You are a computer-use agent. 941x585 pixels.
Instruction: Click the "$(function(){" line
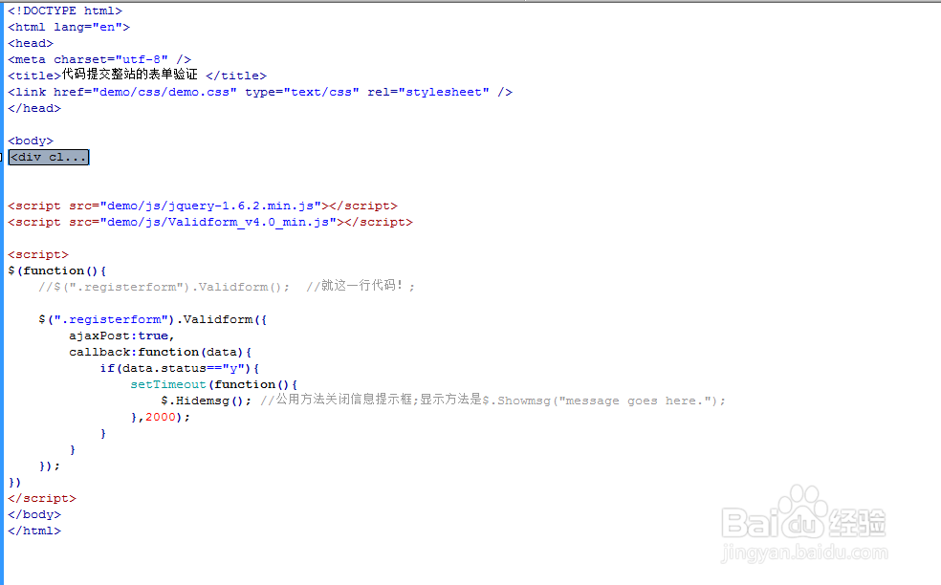click(57, 271)
